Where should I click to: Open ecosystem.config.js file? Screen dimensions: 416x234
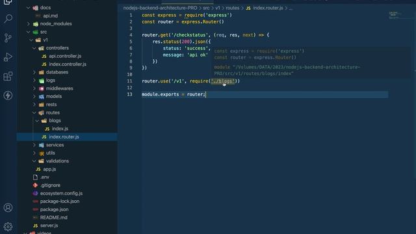[x=61, y=193]
